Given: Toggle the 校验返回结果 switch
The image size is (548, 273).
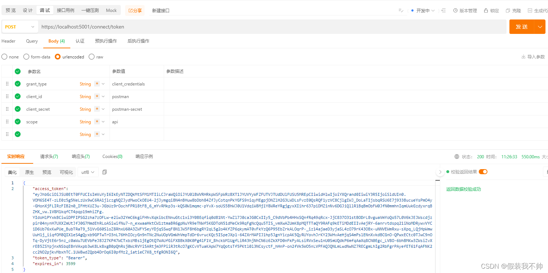Looking at the screenshot, I should (x=483, y=172).
